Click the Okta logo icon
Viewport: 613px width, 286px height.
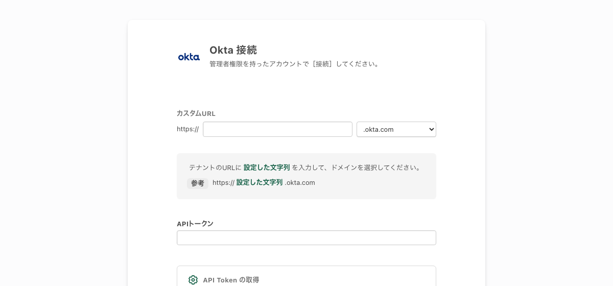pos(188,57)
